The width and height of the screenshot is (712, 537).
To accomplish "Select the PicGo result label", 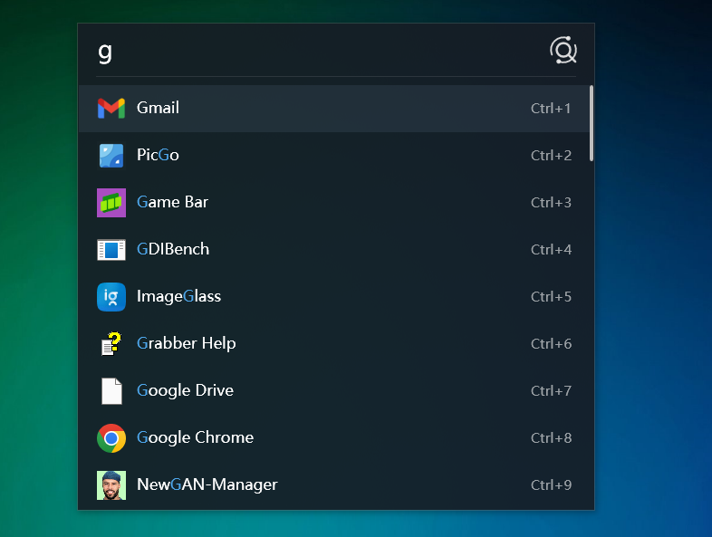I will [x=158, y=155].
